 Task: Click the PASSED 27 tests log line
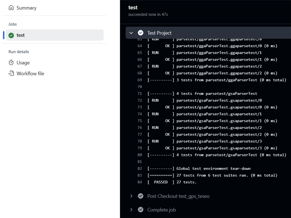172,182
